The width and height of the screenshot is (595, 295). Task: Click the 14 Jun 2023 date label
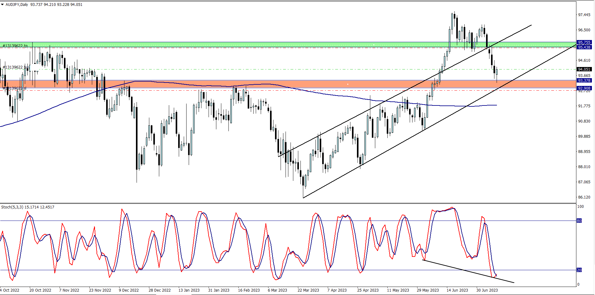click(457, 290)
